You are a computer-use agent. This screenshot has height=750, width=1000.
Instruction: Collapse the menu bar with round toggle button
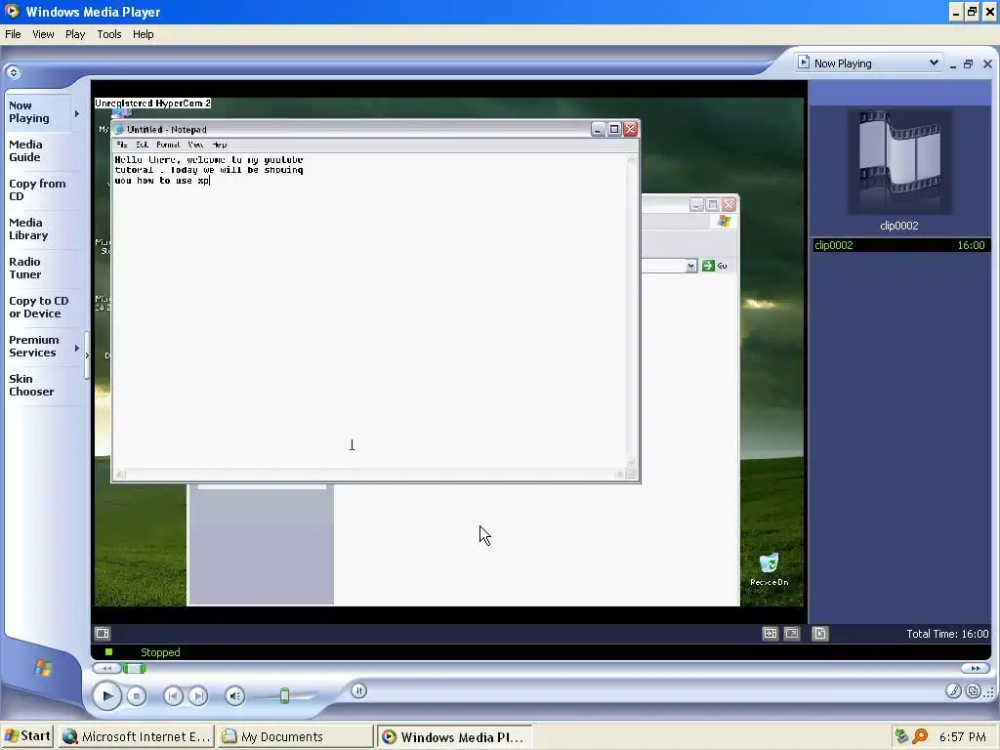pyautogui.click(x=14, y=72)
